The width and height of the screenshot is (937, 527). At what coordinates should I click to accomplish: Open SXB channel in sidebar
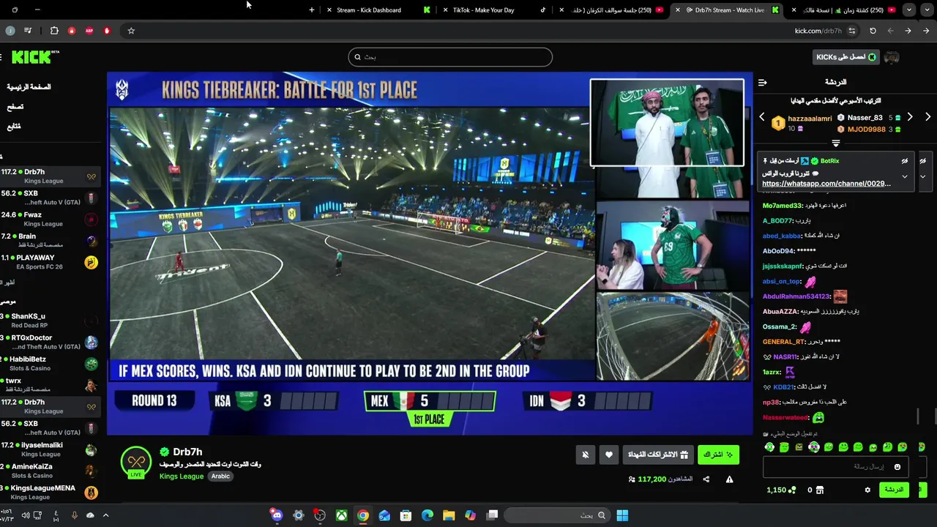(50, 198)
